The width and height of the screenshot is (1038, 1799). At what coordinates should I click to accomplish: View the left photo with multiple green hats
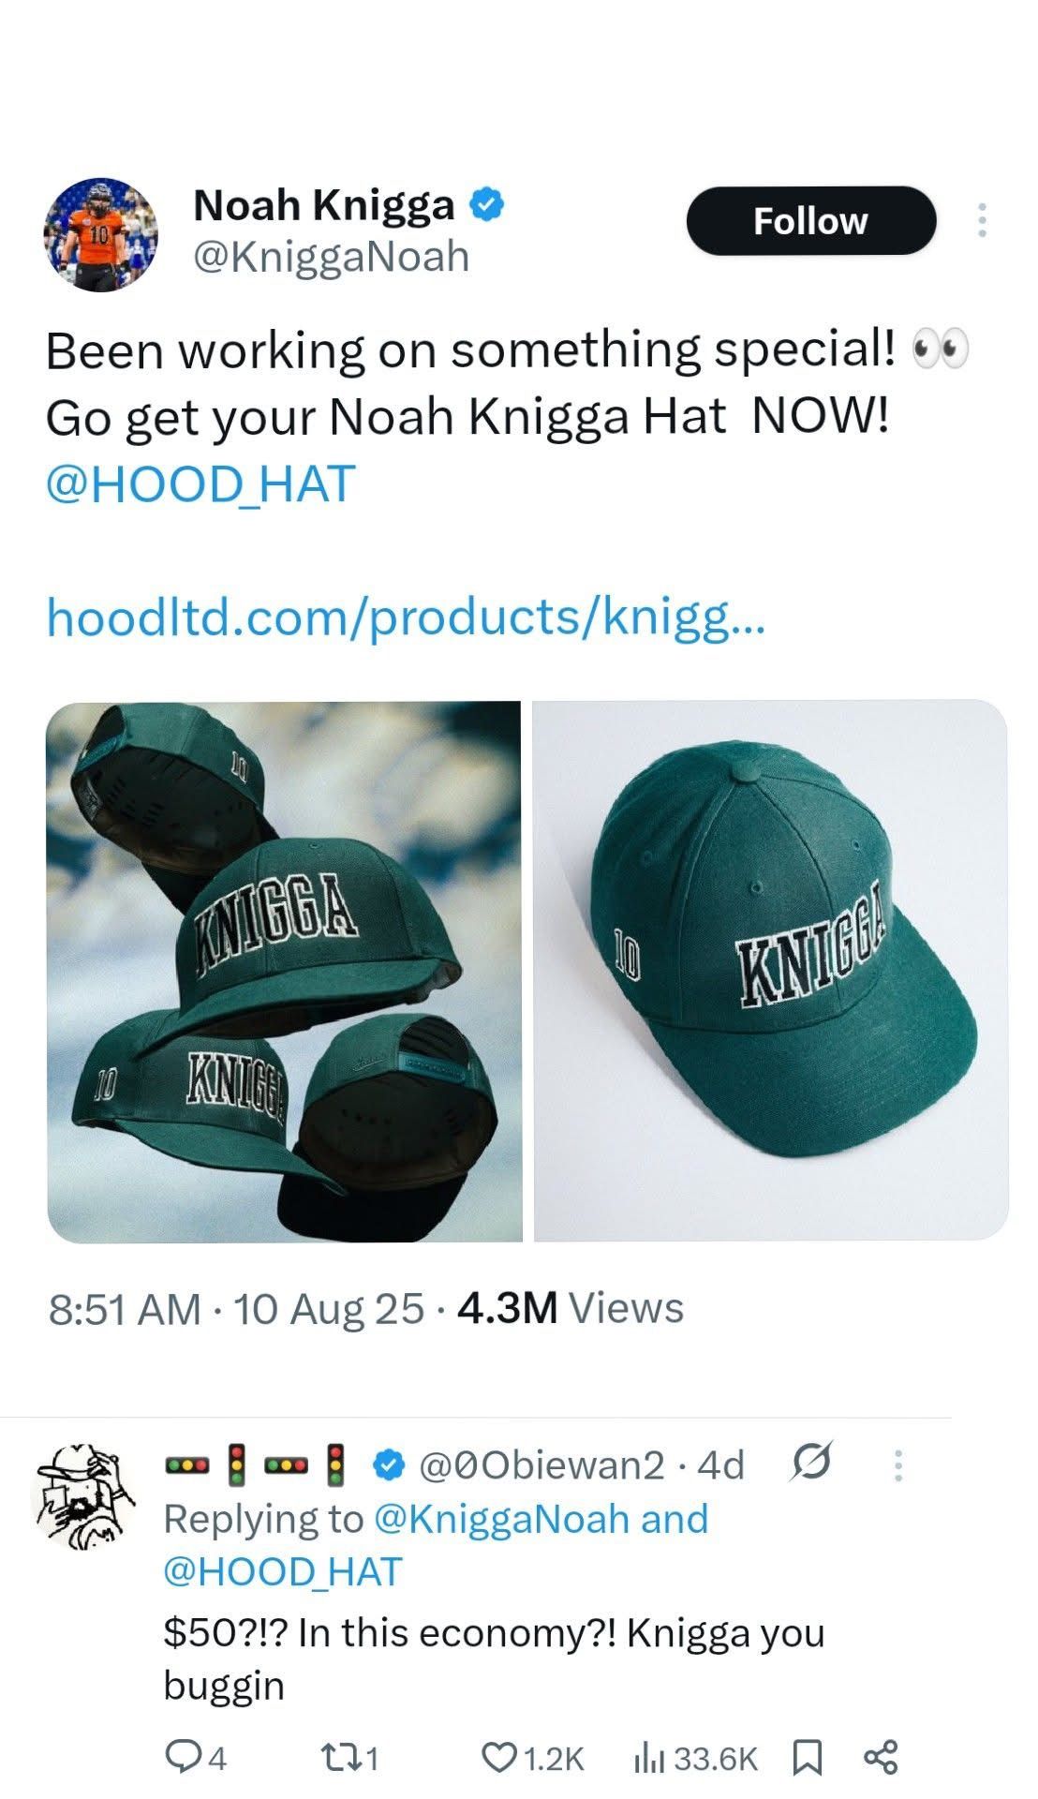click(x=285, y=972)
